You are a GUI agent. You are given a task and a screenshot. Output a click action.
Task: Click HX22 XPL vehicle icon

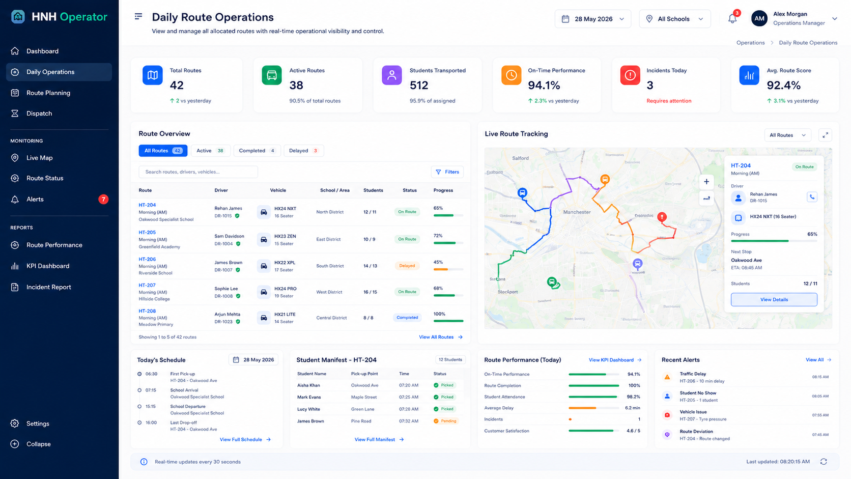264,266
